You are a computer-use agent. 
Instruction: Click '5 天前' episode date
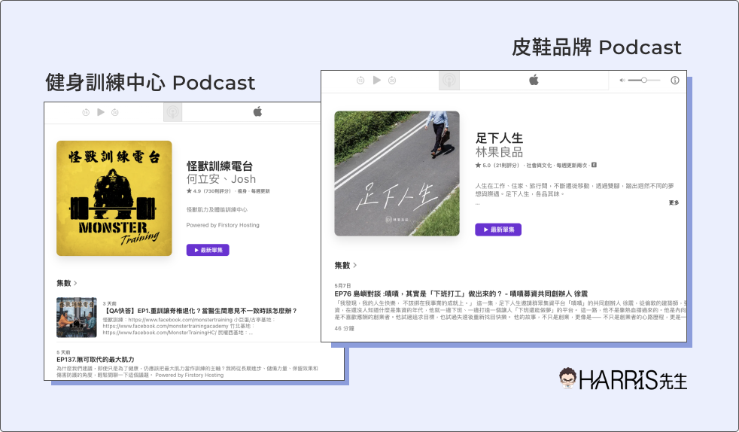pyautogui.click(x=63, y=352)
